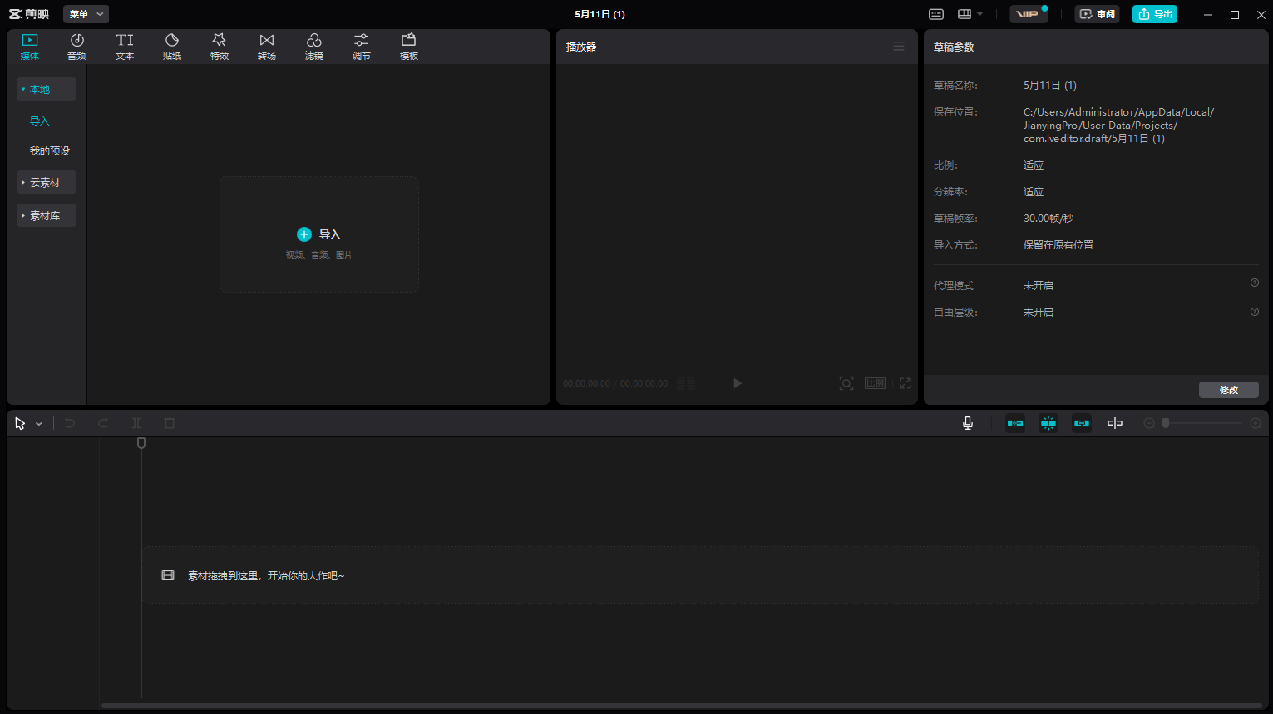The image size is (1273, 714).
Task: Open the 特效 effects tab
Action: point(220,47)
